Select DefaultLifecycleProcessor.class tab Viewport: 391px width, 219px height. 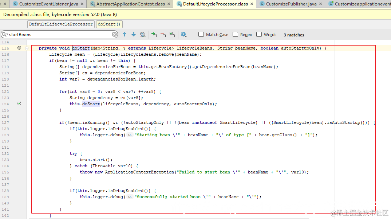(215, 4)
